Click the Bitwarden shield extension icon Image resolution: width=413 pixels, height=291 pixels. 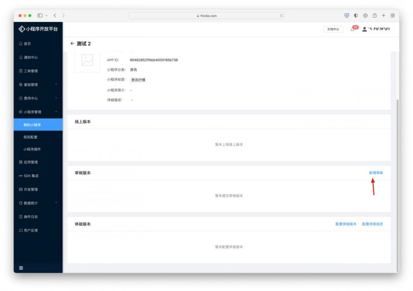347,16
